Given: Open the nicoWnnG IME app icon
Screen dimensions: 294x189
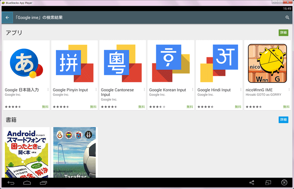Looking at the screenshot, I should (268, 63).
